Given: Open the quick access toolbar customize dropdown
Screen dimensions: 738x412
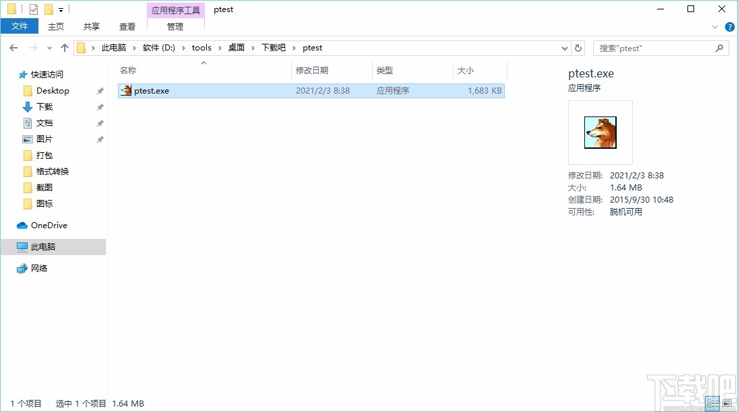Looking at the screenshot, I should coord(59,9).
